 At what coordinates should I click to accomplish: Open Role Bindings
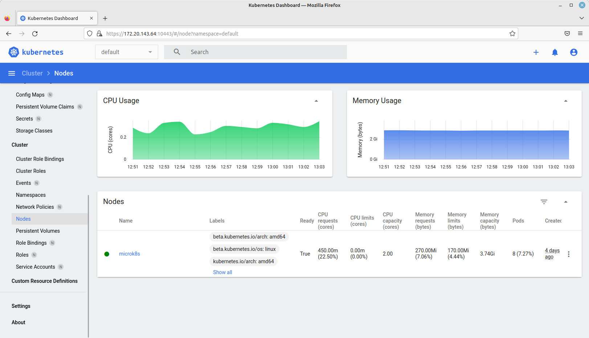(31, 243)
